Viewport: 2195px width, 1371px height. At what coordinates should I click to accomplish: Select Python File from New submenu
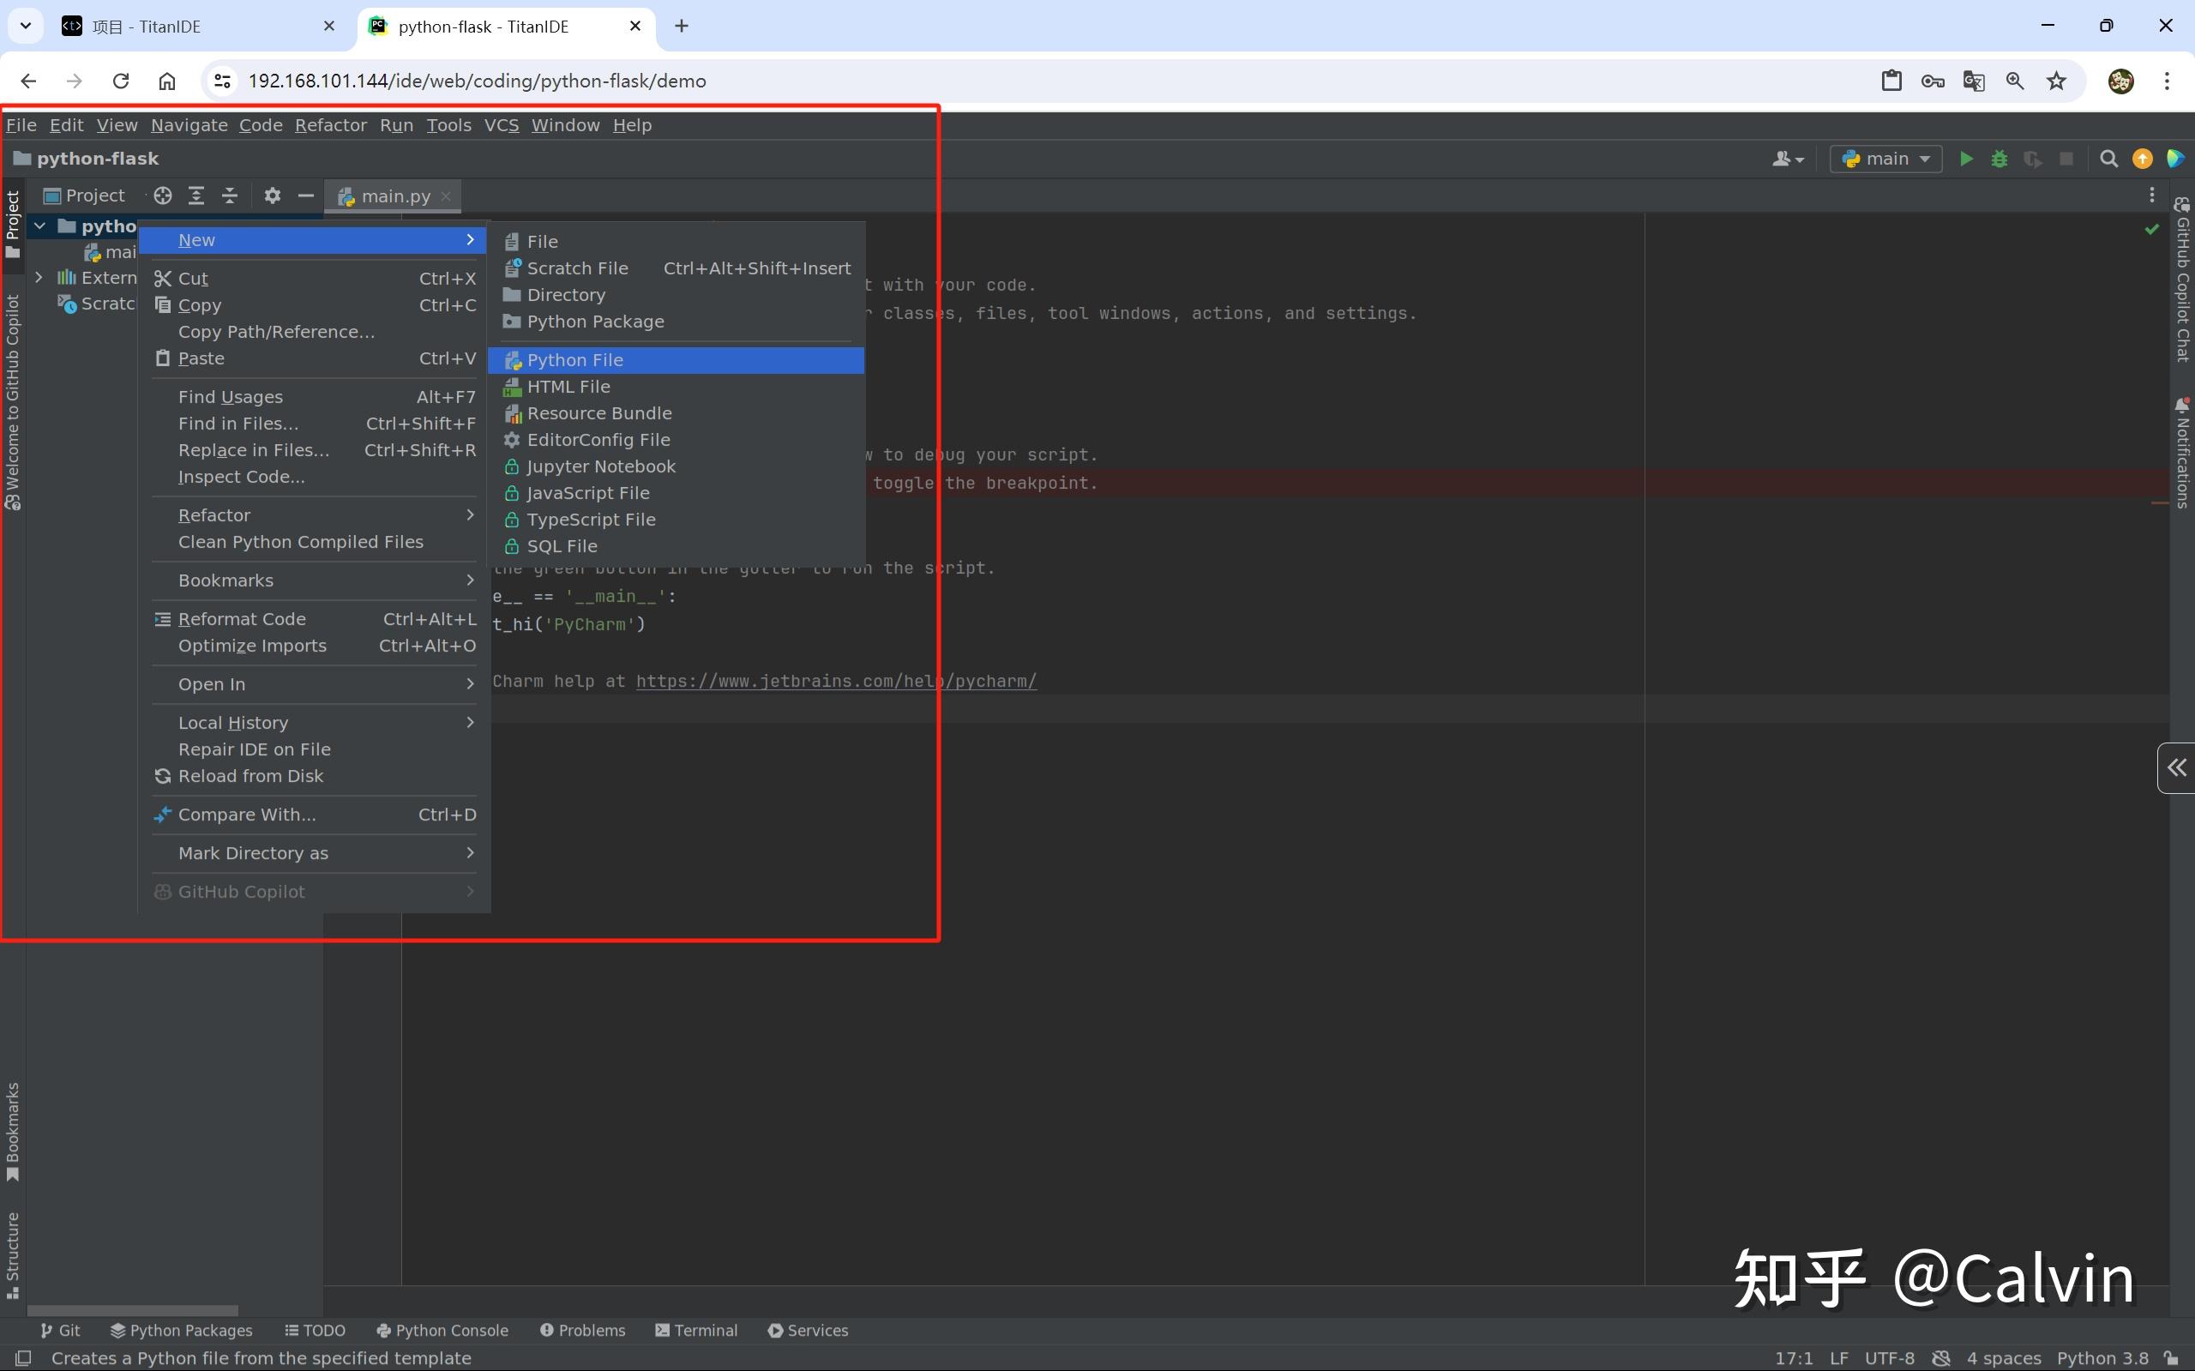[x=574, y=360]
